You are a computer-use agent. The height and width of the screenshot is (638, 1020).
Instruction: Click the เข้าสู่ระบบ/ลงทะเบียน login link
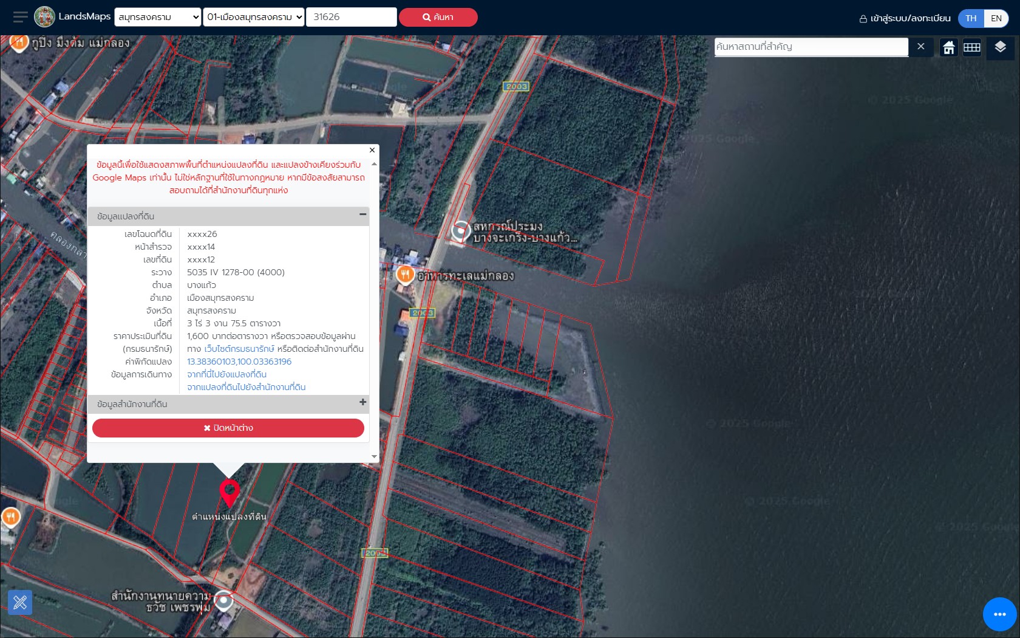click(905, 18)
